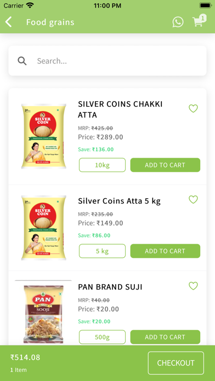This screenshot has height=381, width=215.
Task: Favorite Silver Coins Chakki Atta heart
Action: click(193, 108)
